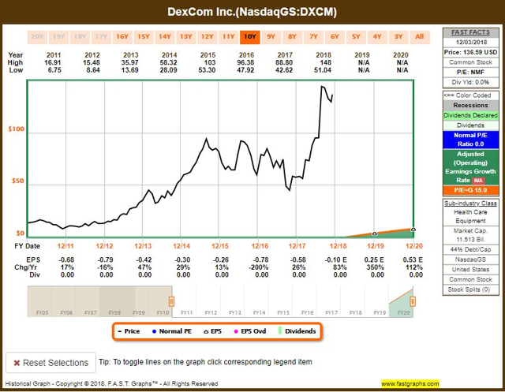Click the Div Yld: 0.0% fact row
Viewport: 505px width, 392px height.
470,82
